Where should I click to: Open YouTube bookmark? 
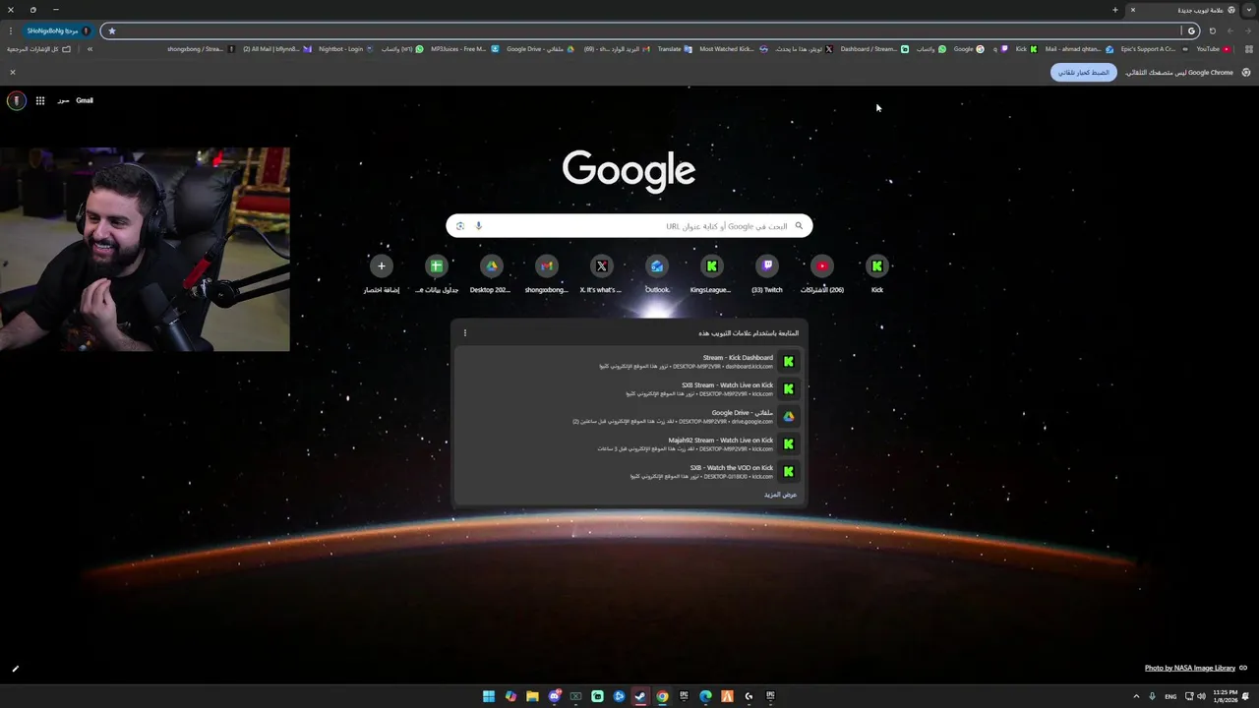pyautogui.click(x=1213, y=49)
